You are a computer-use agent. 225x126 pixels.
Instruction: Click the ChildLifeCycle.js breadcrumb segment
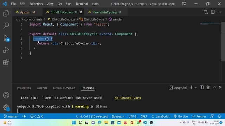pos(62,19)
